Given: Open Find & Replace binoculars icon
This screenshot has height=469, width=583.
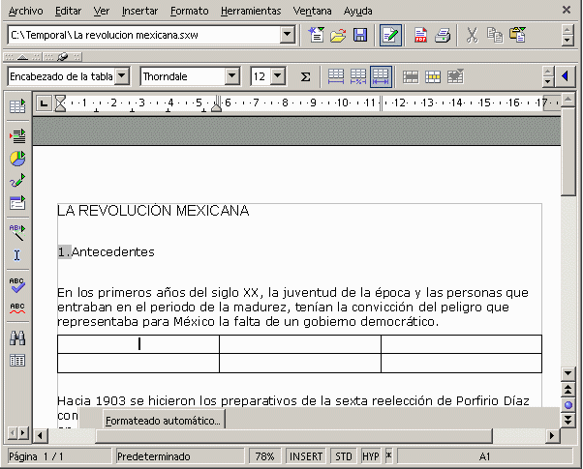Looking at the screenshot, I should click(17, 337).
